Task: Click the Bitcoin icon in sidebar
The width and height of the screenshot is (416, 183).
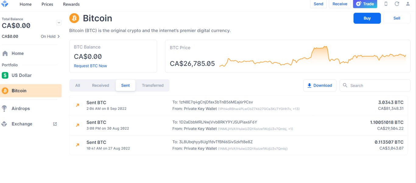Action: pyautogui.click(x=5, y=91)
